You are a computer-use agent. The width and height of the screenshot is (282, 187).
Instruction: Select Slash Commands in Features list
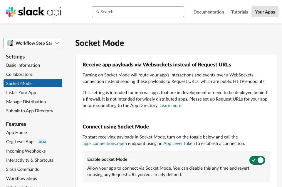point(22,169)
